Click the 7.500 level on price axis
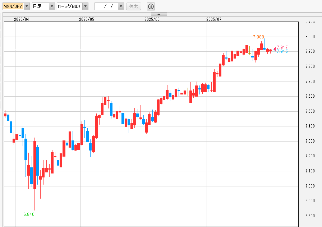322x227 pixels. point(310,111)
